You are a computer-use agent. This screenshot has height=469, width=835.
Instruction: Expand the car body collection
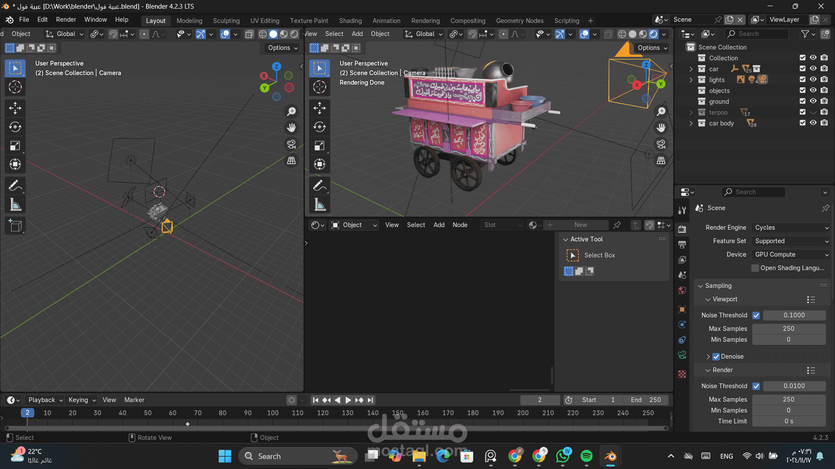(691, 123)
